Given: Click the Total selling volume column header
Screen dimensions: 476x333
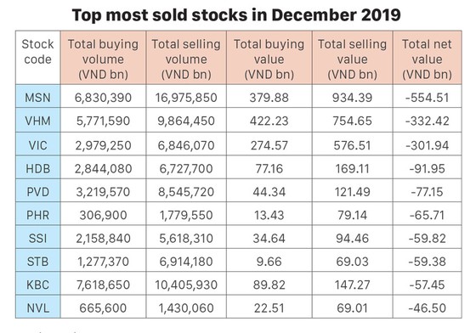Looking at the screenshot, I should click(x=186, y=58).
